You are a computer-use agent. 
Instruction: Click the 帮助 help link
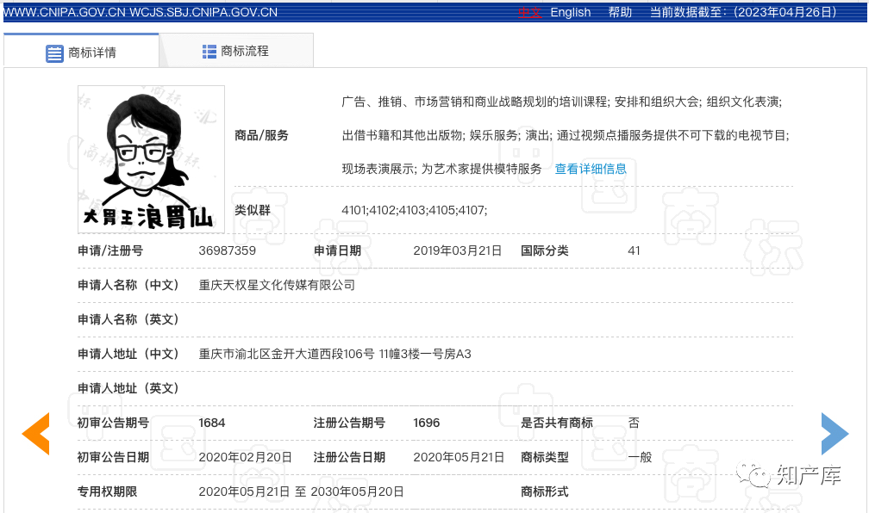click(620, 11)
